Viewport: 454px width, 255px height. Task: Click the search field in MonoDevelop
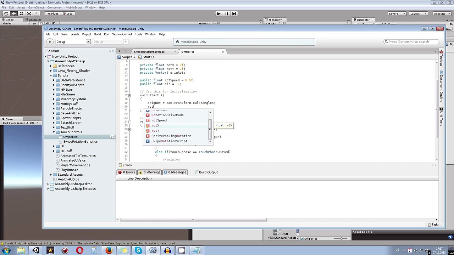pos(411,42)
